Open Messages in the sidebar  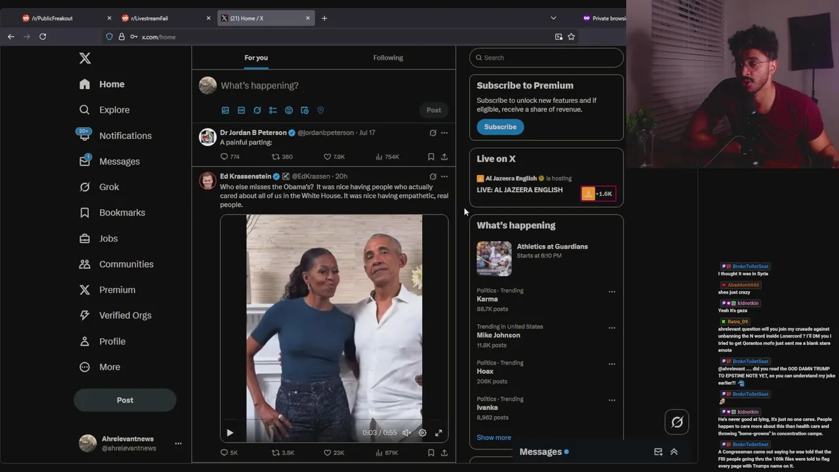[x=109, y=161]
